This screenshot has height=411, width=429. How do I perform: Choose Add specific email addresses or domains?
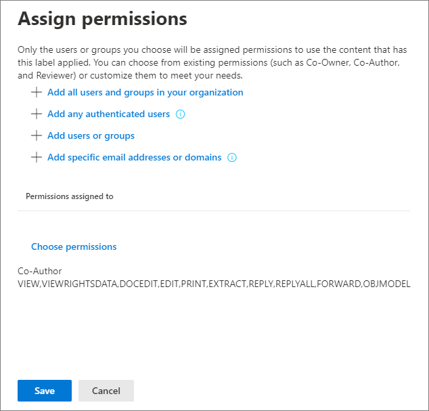click(x=134, y=157)
